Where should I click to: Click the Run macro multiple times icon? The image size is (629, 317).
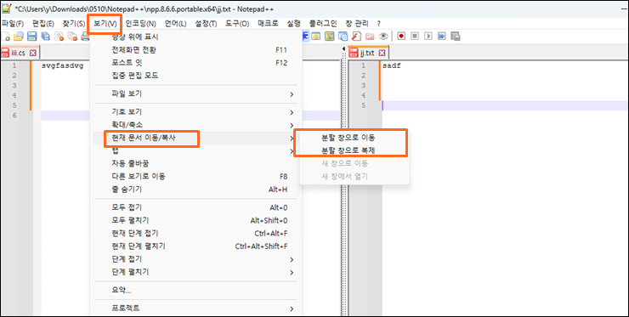[442, 37]
